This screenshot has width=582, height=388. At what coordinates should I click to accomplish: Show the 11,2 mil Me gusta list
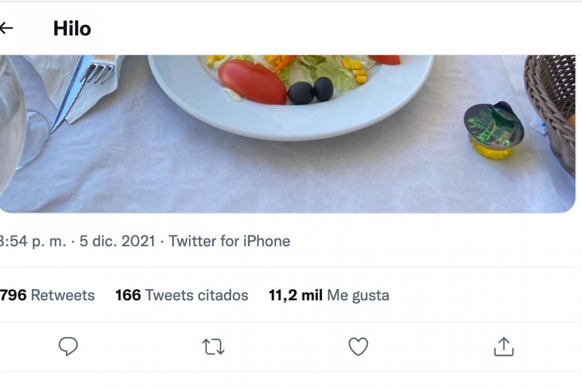point(329,295)
